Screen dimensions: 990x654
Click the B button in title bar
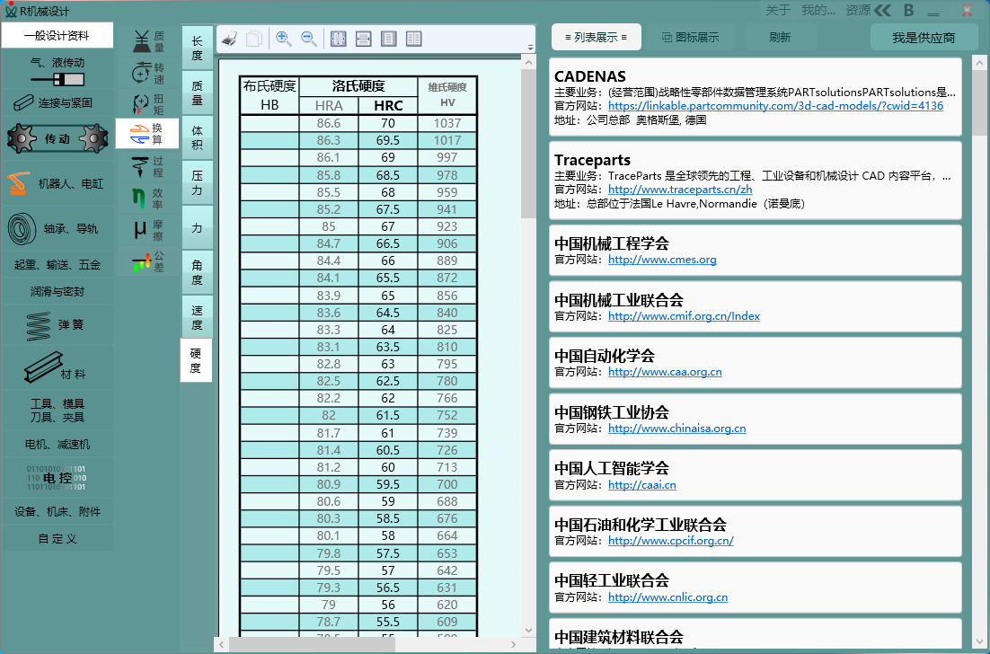pos(908,10)
